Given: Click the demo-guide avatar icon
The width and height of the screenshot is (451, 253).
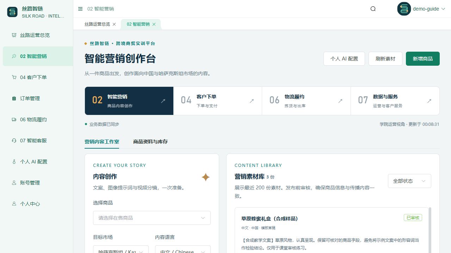Looking at the screenshot, I should (x=404, y=9).
